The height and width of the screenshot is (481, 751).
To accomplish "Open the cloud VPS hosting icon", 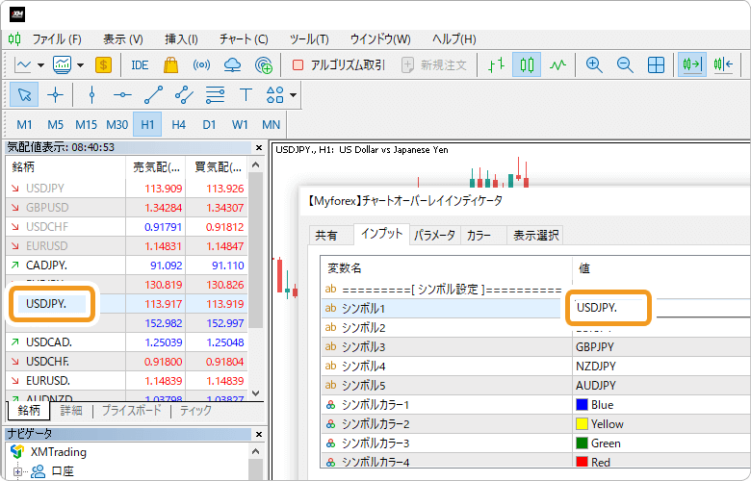I will pos(232,65).
